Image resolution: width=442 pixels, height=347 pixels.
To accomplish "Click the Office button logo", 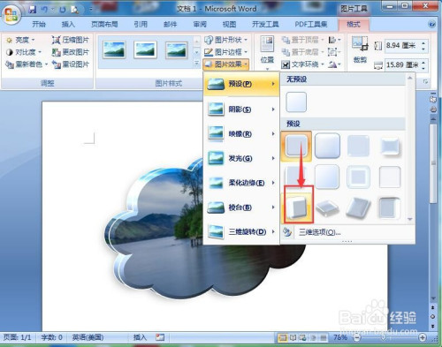I will (x=11, y=14).
